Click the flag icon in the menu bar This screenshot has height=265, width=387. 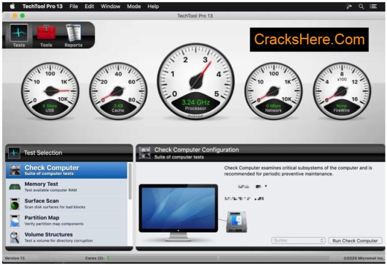tap(349, 7)
